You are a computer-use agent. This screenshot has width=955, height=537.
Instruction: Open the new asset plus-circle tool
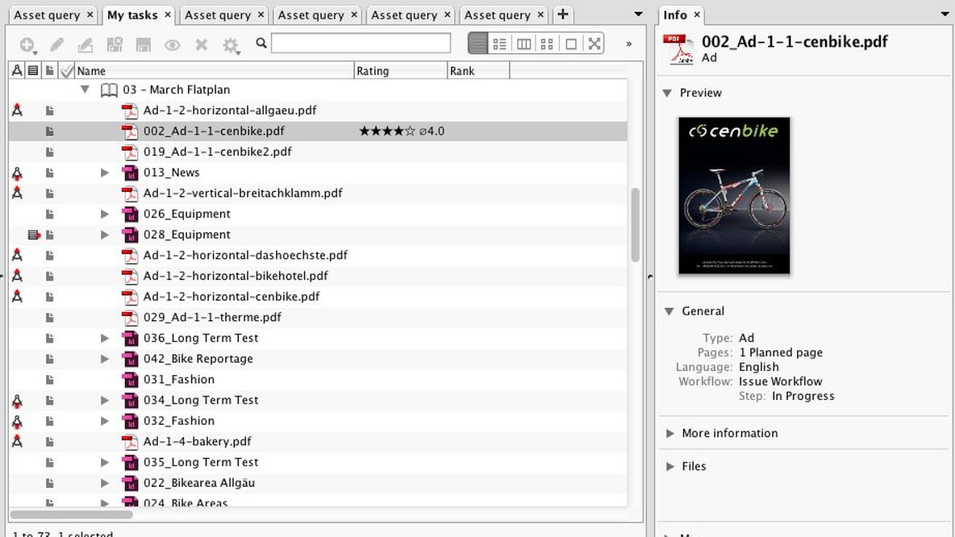27,44
